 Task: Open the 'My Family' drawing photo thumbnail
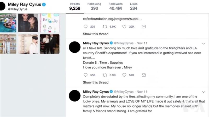pos(49,23)
